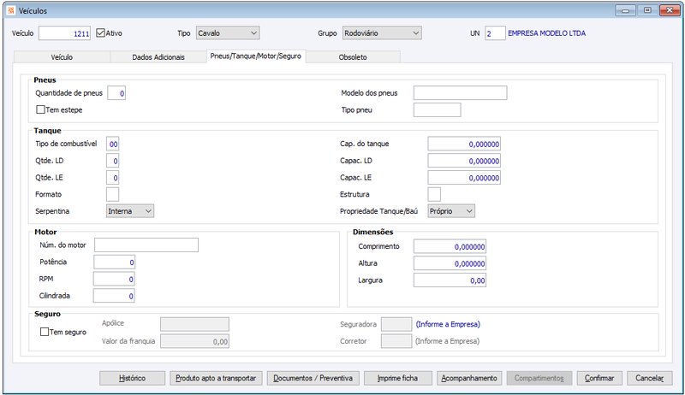Viewport: 685px width, 395px height.
Task: Select the Cilindrada field
Action: tap(114, 296)
